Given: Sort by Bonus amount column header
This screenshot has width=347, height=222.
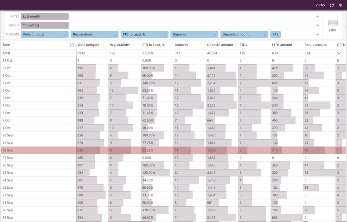Looking at the screenshot, I should pos(315,45).
